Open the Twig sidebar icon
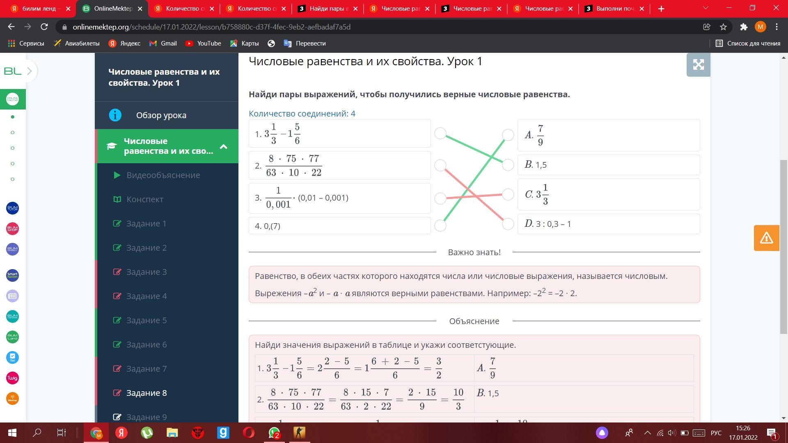 pos(12,378)
